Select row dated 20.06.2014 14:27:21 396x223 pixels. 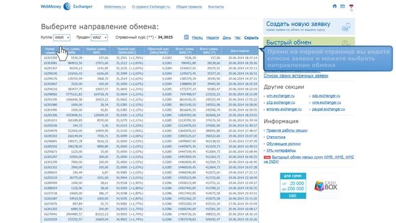(x=150, y=79)
